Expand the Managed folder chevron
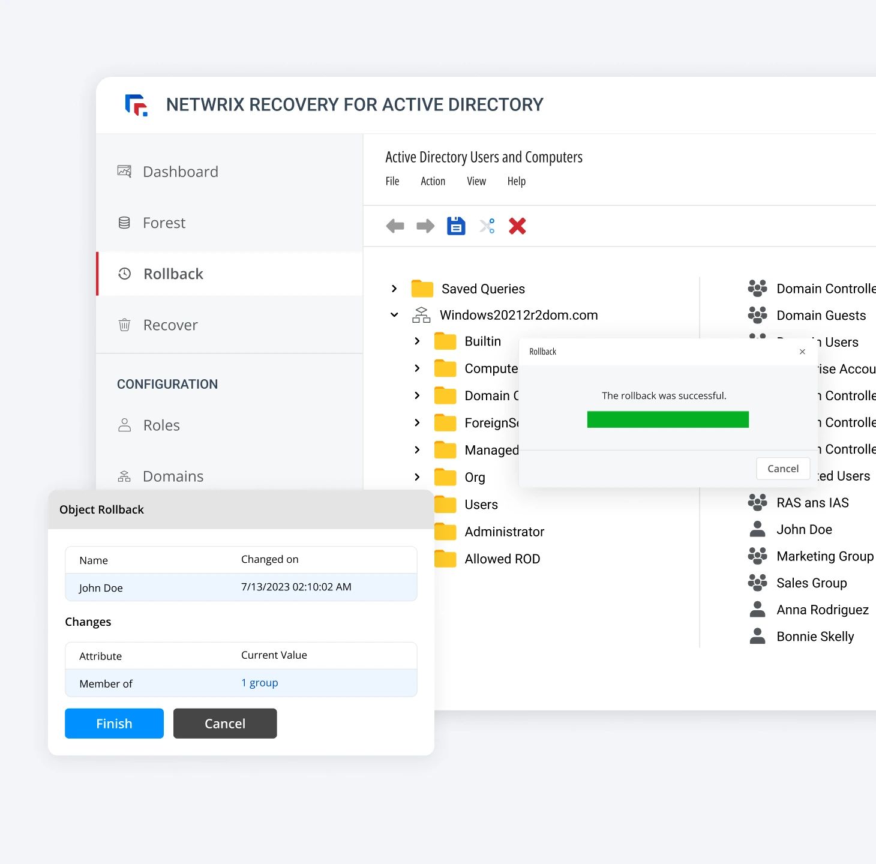 coord(417,449)
